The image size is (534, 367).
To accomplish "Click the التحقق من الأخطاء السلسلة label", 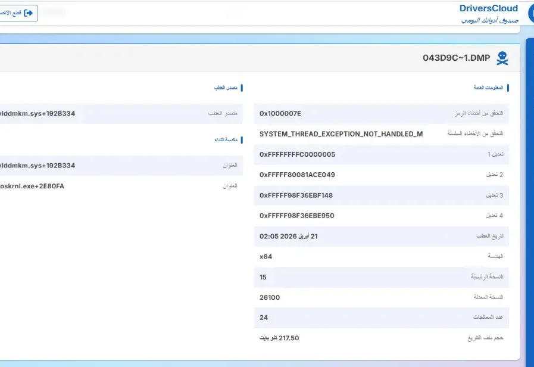I will coord(475,133).
